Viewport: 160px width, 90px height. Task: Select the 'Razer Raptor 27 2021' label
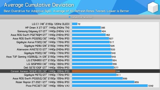[42, 82]
